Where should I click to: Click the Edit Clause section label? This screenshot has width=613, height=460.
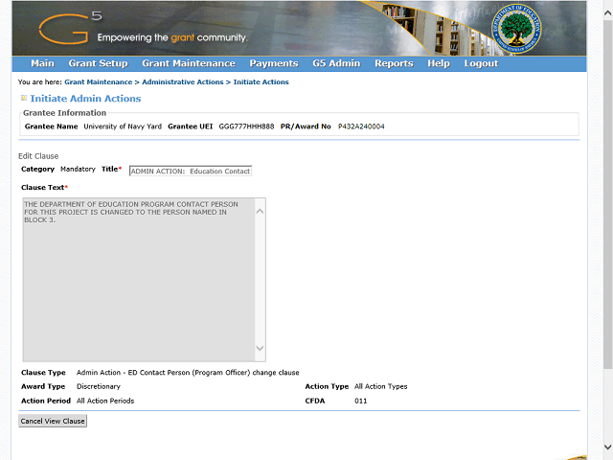click(38, 156)
